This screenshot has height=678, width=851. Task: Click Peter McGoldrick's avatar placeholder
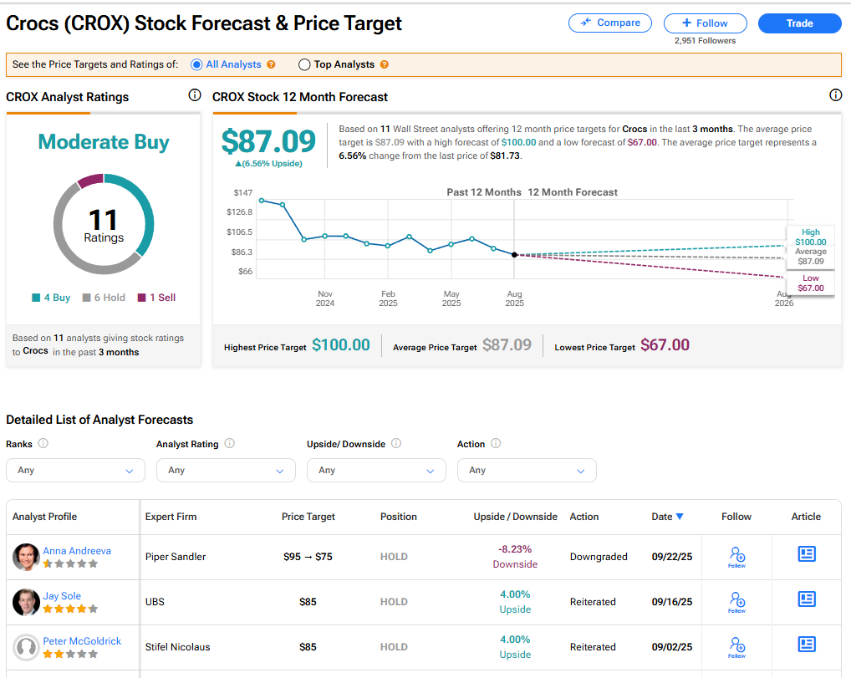point(26,647)
